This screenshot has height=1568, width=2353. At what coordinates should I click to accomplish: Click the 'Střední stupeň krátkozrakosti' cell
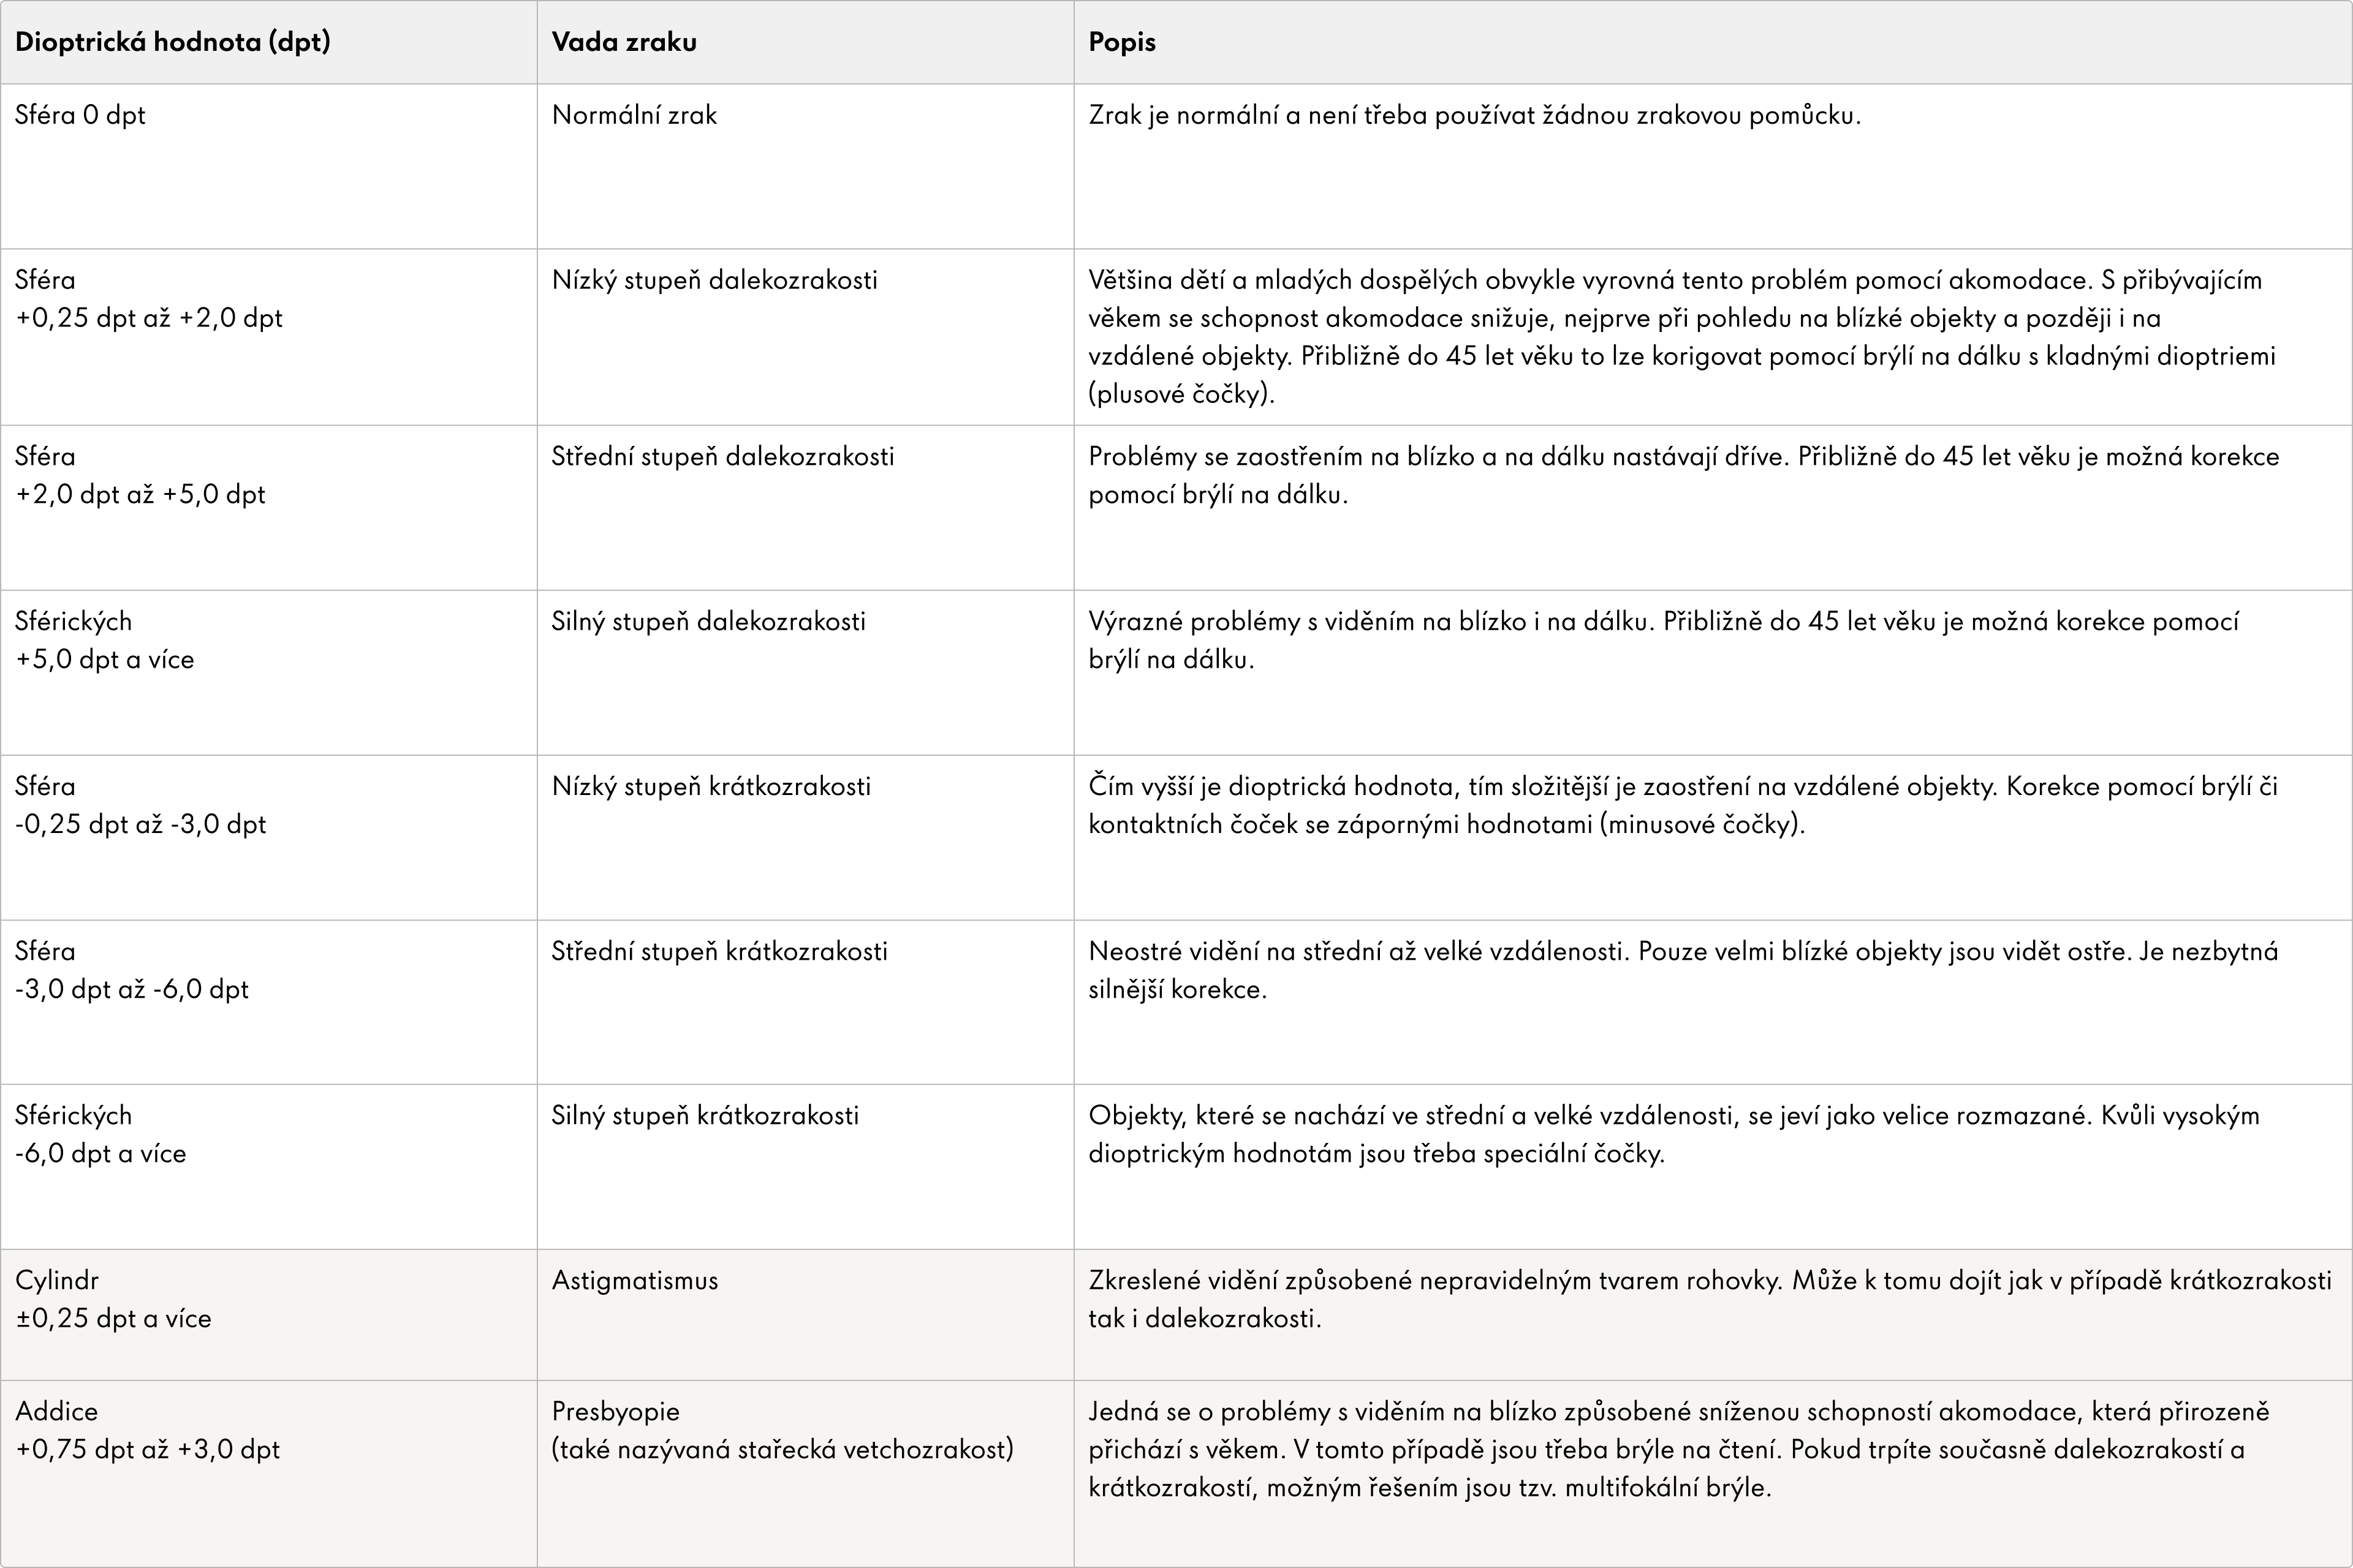pyautogui.click(x=719, y=952)
